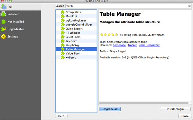Click the horizontal scrollbar in details panel
Screen dimensions: 193x120
click(143, 103)
